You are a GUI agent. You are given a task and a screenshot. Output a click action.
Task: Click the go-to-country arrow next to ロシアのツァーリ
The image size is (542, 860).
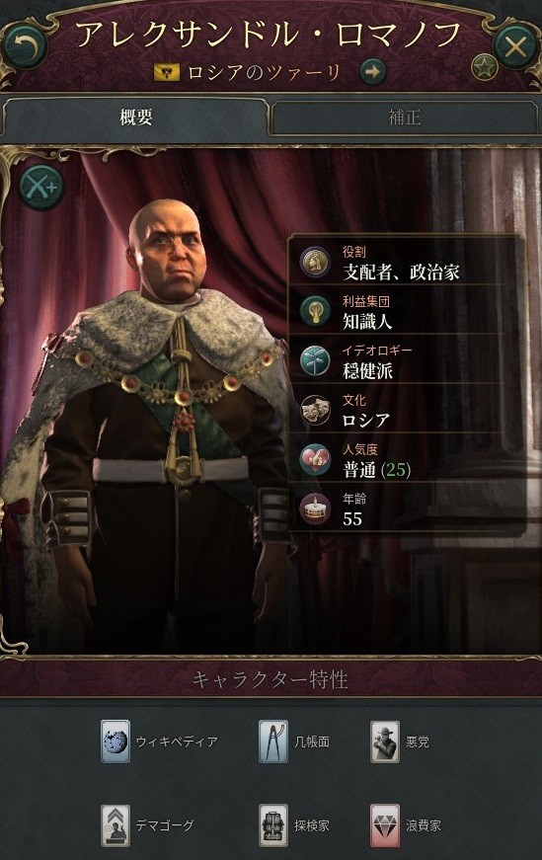point(373,72)
